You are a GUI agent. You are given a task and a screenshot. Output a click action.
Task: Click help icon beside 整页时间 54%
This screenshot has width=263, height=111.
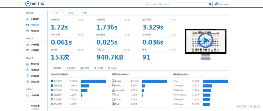click(175, 20)
